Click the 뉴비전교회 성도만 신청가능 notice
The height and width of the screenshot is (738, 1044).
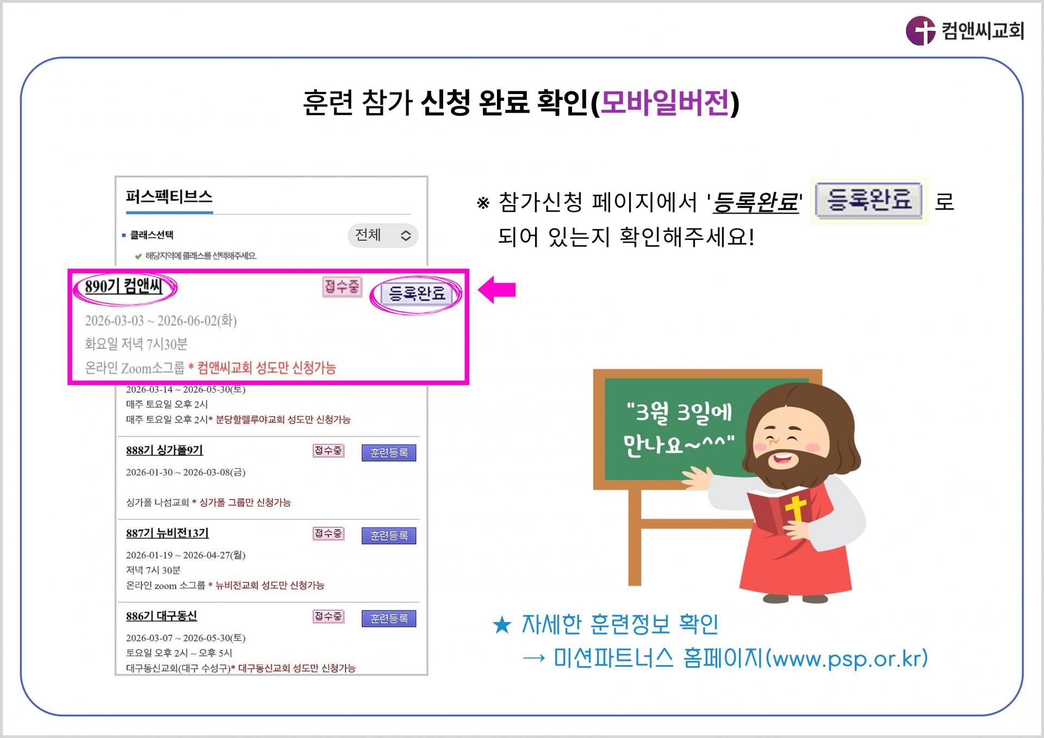click(x=270, y=586)
